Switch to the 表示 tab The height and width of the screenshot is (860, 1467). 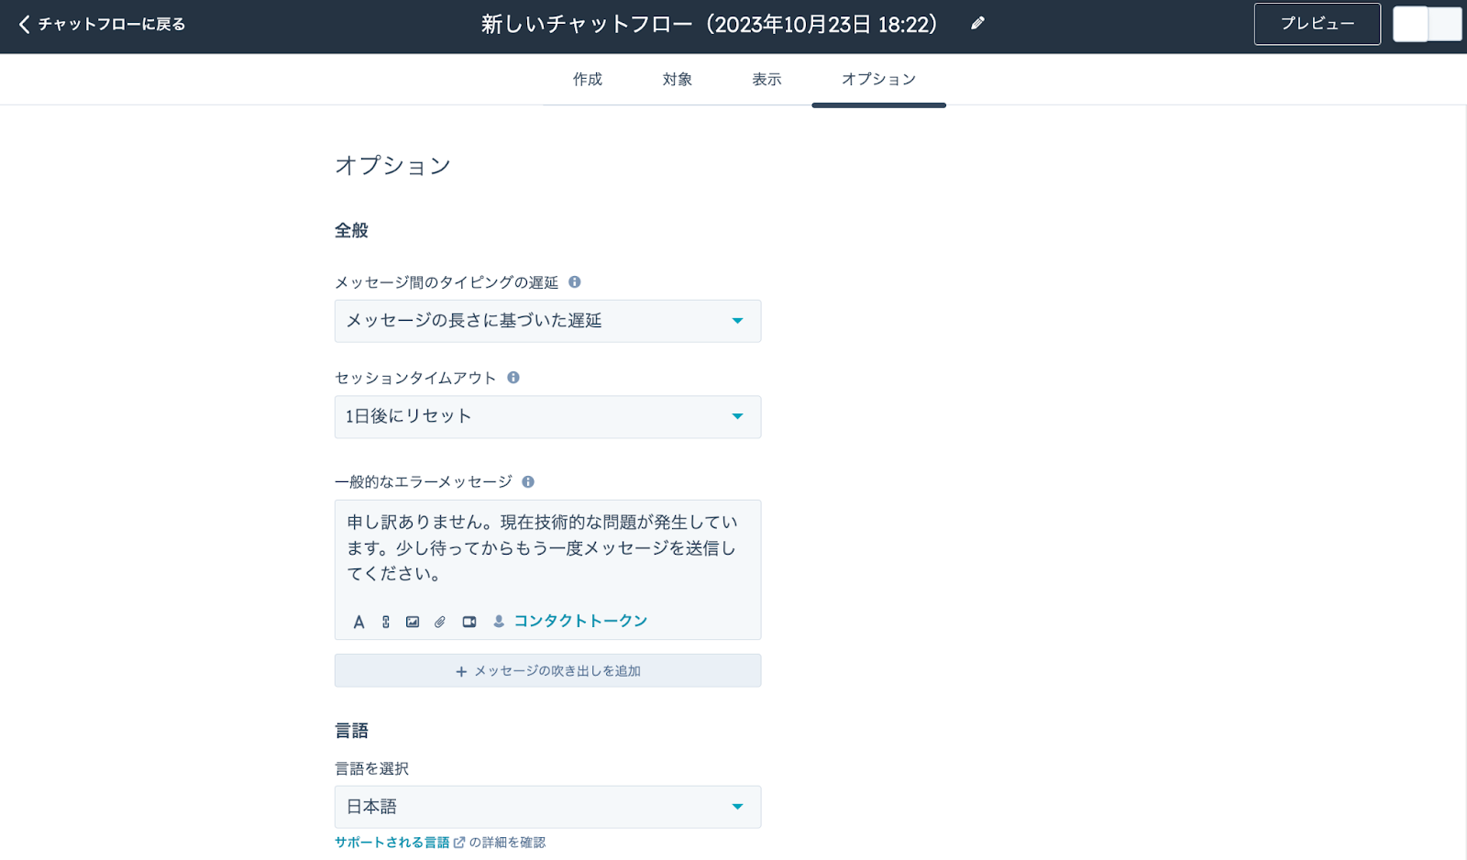click(x=767, y=80)
